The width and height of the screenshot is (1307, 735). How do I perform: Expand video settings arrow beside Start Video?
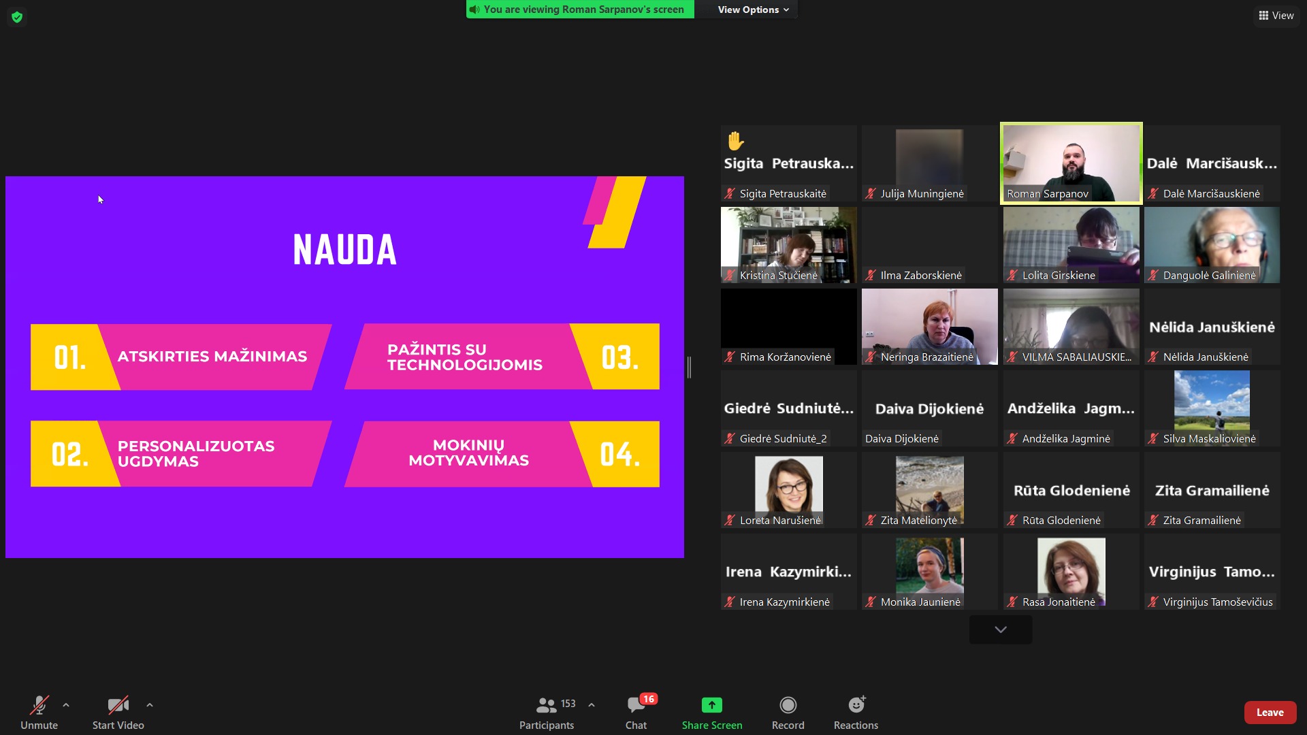(150, 705)
